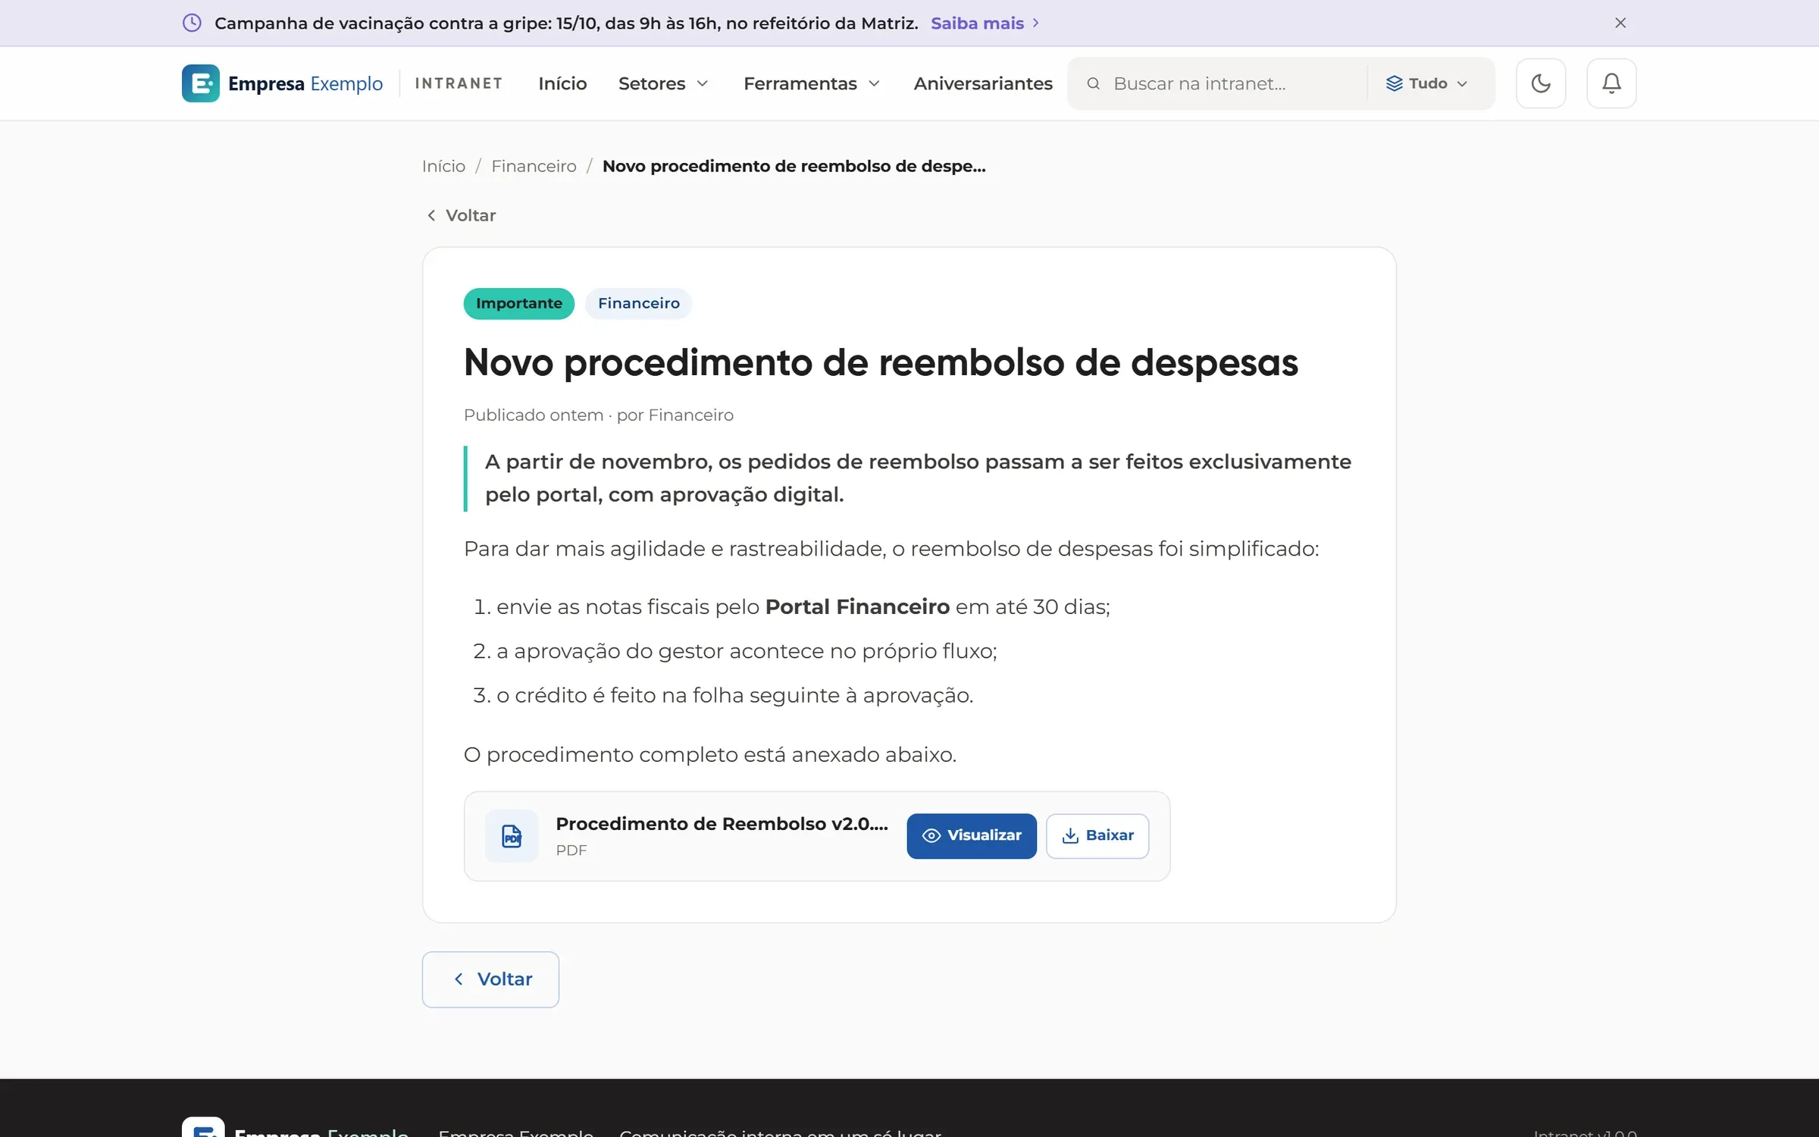Toggle dark mode with the moon icon
This screenshot has height=1137, width=1819.
(1541, 83)
